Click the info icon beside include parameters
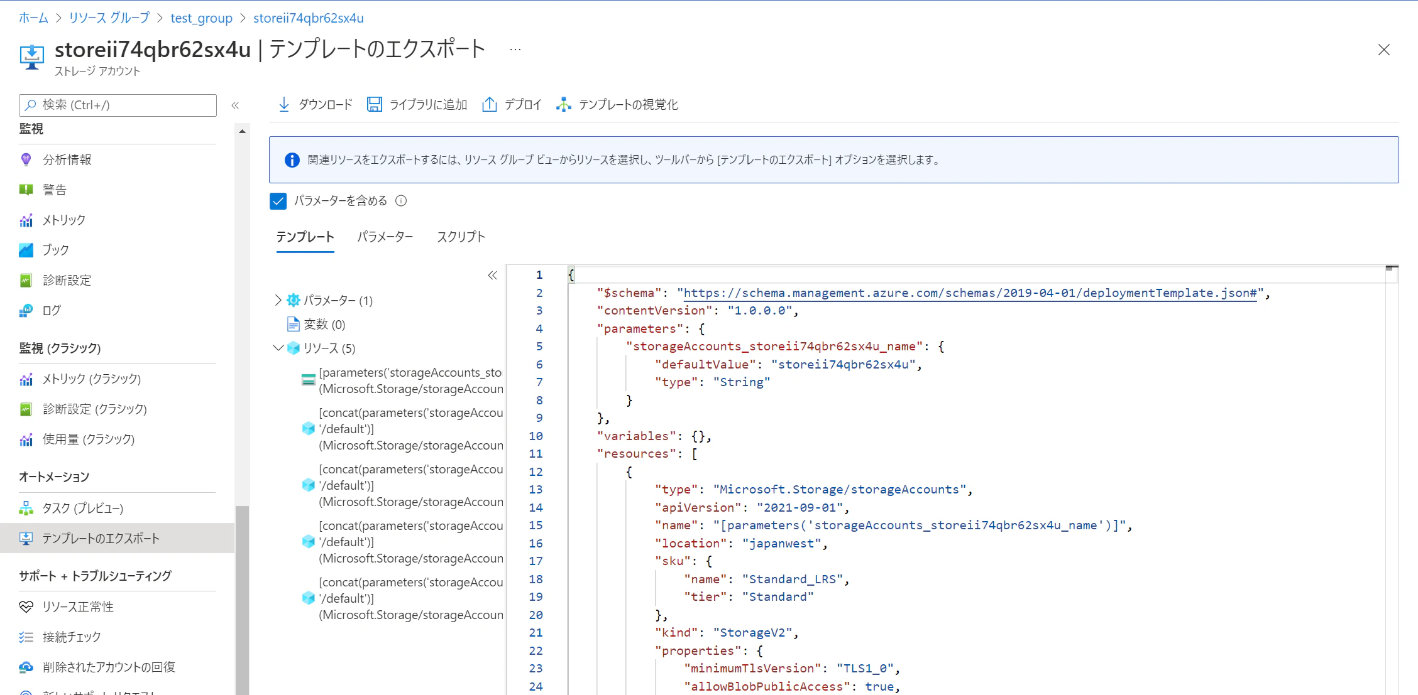 [x=401, y=201]
